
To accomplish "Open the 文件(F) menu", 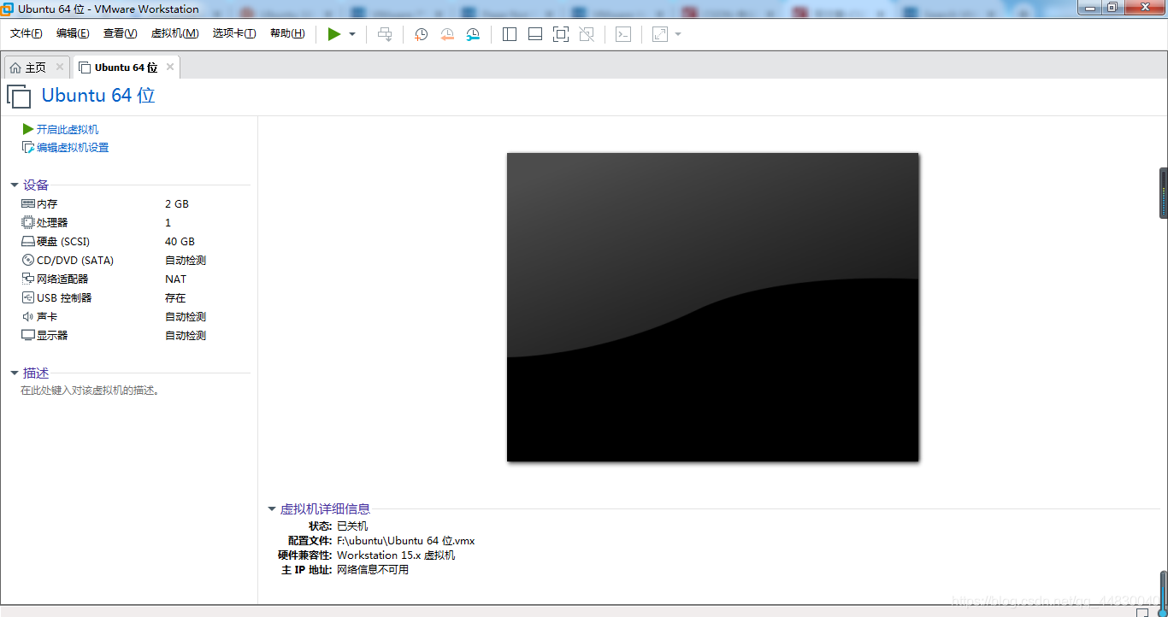I will (x=27, y=33).
